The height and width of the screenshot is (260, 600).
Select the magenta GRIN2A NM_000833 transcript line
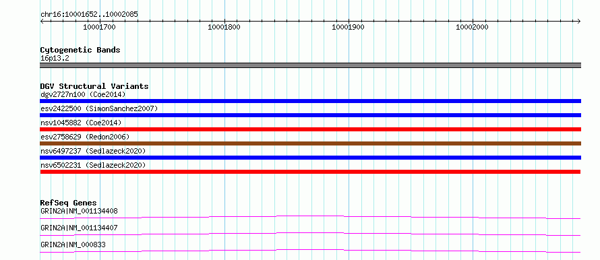pos(310,251)
